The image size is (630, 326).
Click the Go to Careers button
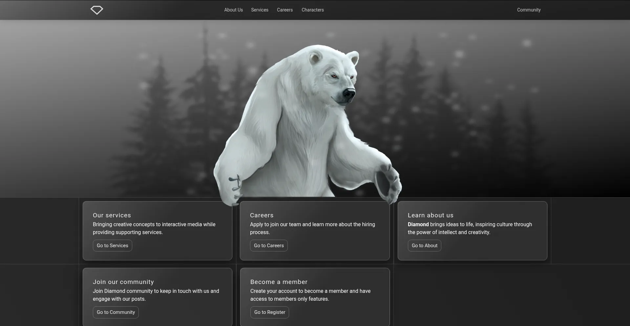[269, 246]
